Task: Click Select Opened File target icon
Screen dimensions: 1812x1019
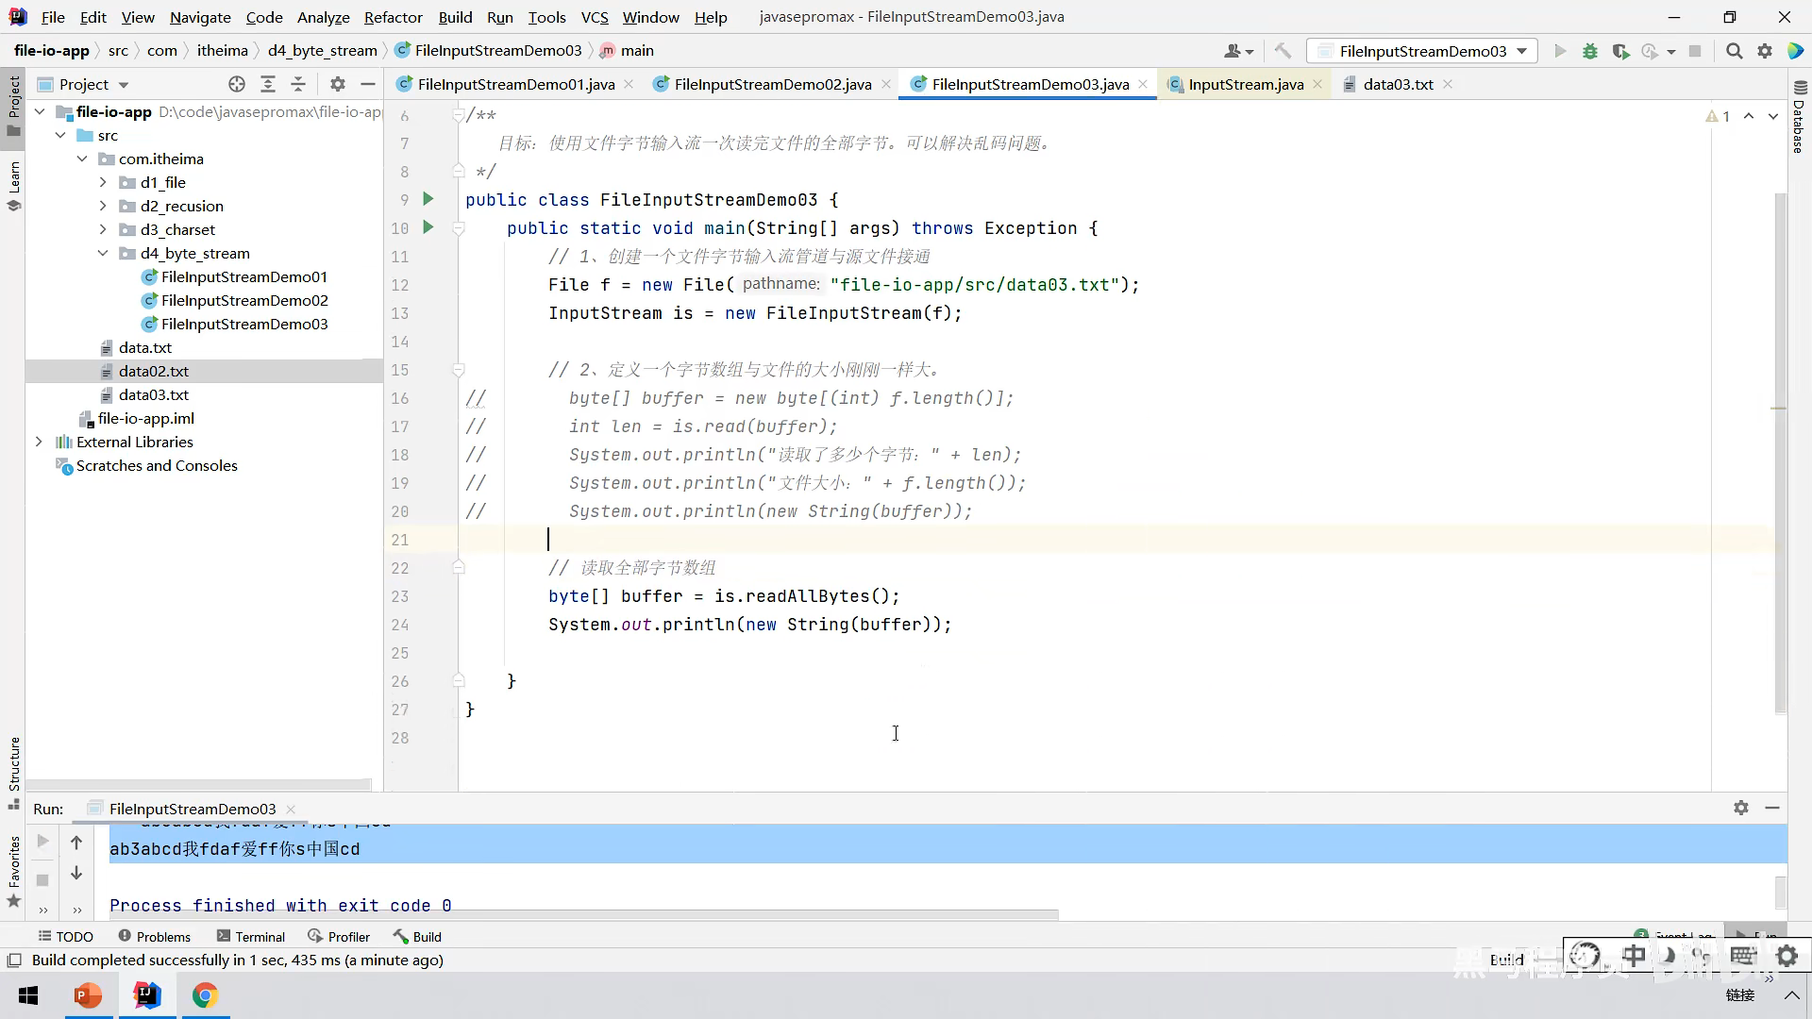Action: pos(237,84)
